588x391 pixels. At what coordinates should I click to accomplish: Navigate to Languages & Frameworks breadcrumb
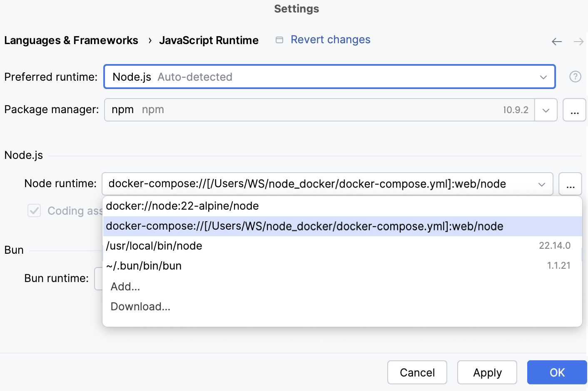click(71, 40)
